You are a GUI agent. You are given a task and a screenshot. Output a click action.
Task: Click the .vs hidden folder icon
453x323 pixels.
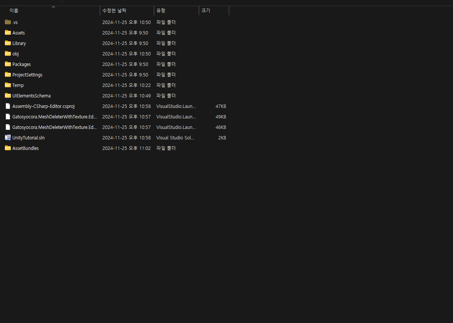coord(8,22)
